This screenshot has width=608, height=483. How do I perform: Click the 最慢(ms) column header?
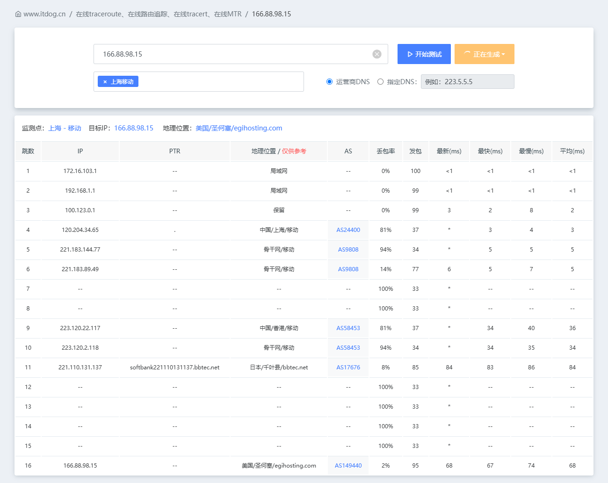tap(531, 151)
